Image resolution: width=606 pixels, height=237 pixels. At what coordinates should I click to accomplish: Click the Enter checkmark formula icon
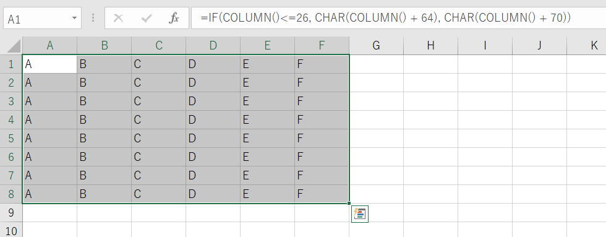(146, 18)
